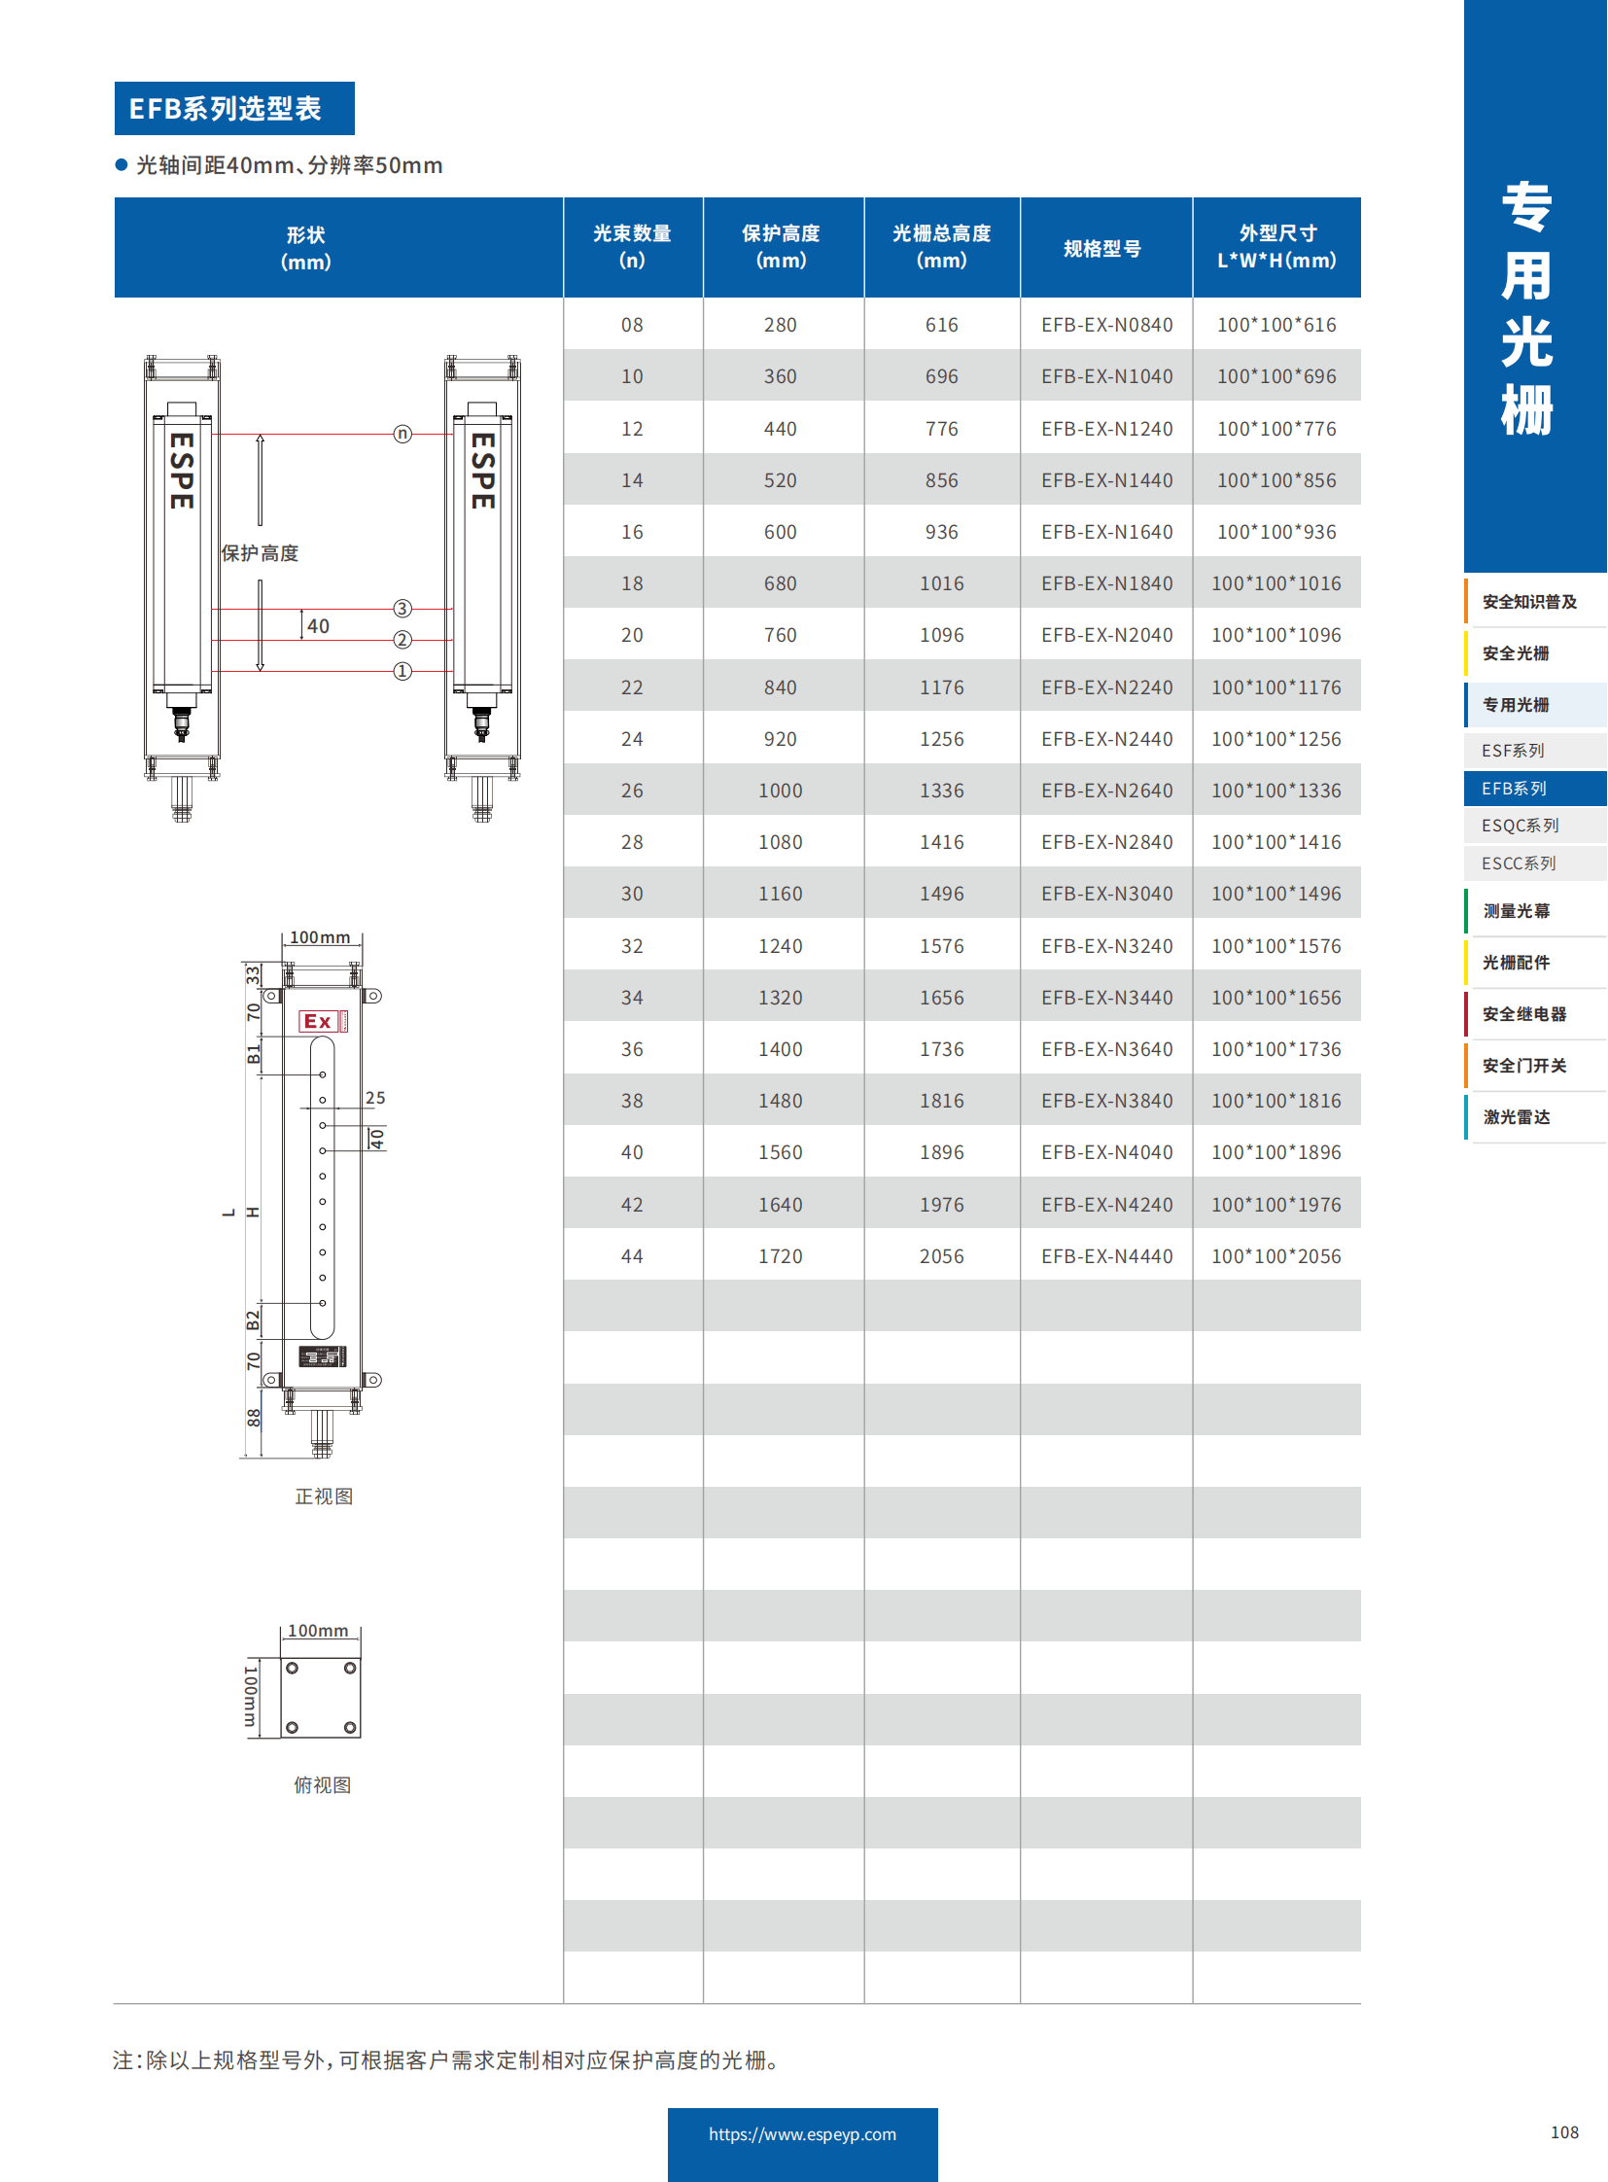Screen dimensions: 1608x2182
Task: Select model cell EFB-EX-N1040
Action: (x=1106, y=377)
